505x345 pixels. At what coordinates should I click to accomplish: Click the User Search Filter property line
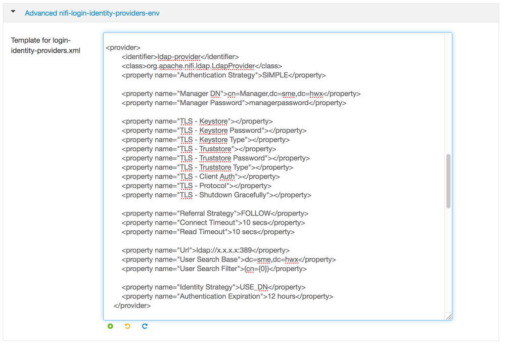click(214, 269)
